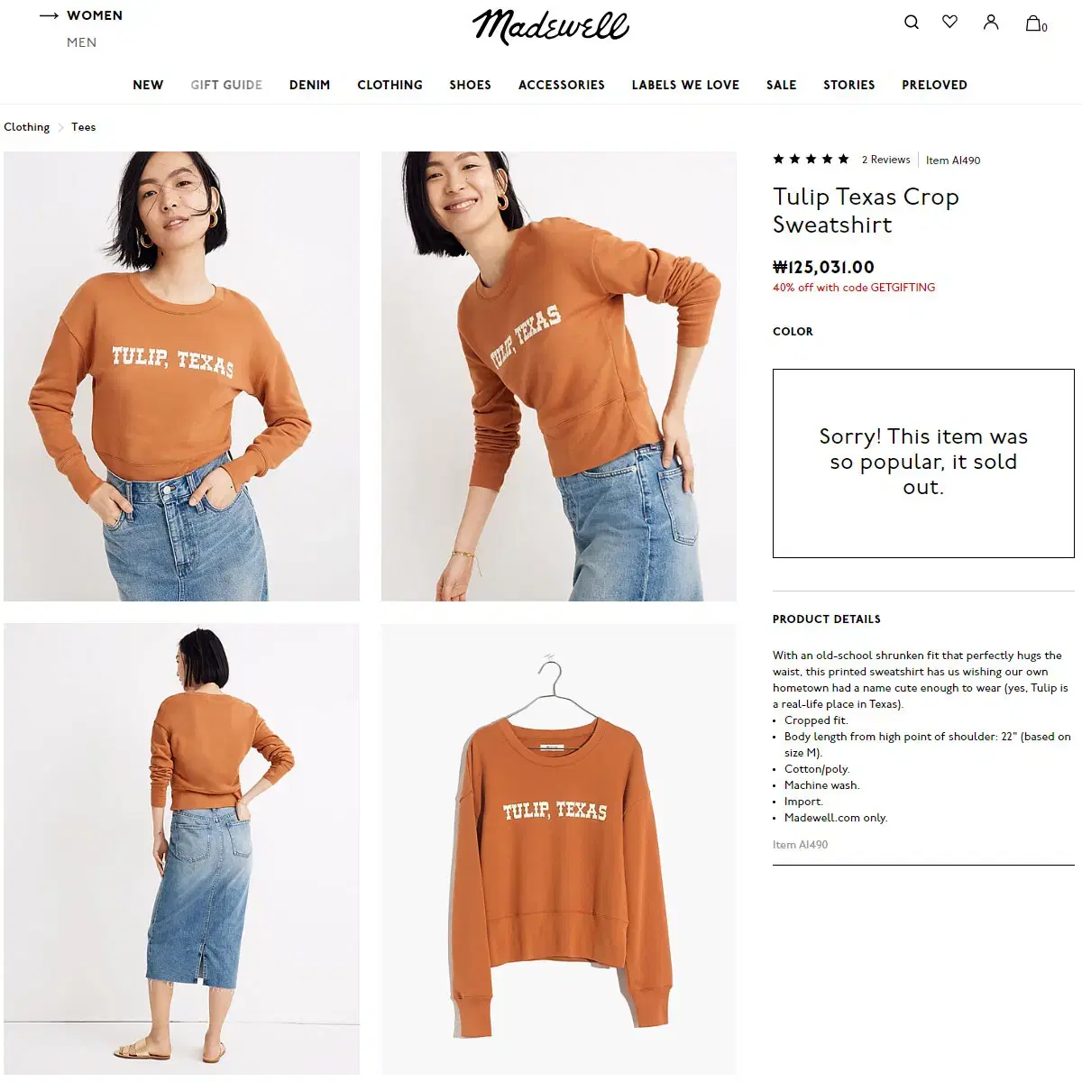This screenshot has width=1082, height=1082.
Task: Open the search magnifier icon
Action: click(912, 23)
